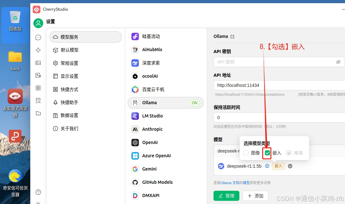Click the green 管理 button

point(226,195)
